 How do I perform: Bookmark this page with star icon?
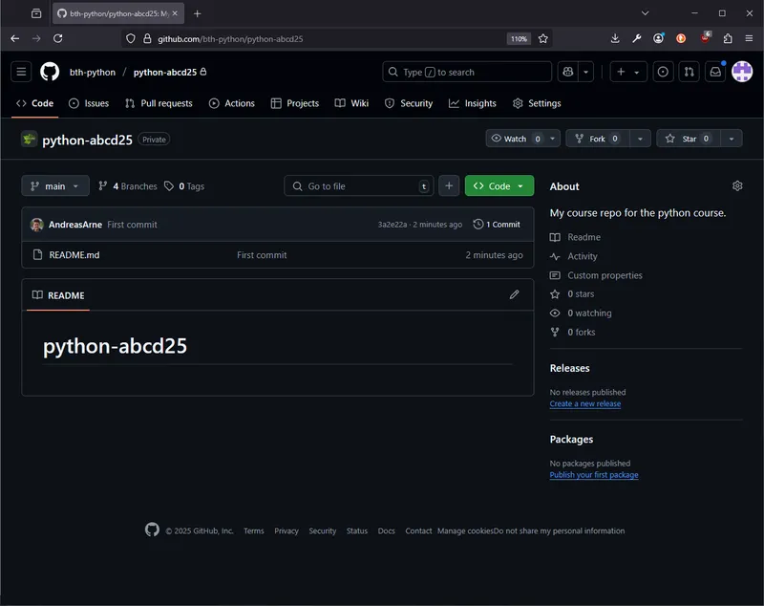click(543, 38)
